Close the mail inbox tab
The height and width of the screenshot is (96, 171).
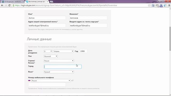click(23, 2)
